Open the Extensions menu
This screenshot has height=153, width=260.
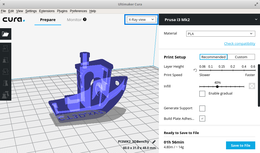point(47,11)
